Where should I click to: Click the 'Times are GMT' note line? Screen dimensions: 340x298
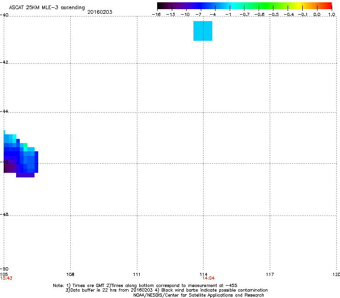pyautogui.click(x=145, y=286)
